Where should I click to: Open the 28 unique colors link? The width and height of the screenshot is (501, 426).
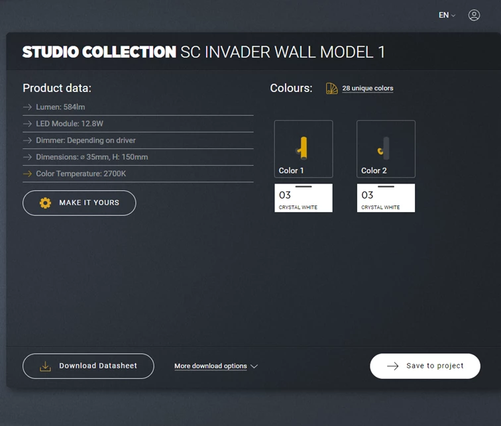pos(367,88)
